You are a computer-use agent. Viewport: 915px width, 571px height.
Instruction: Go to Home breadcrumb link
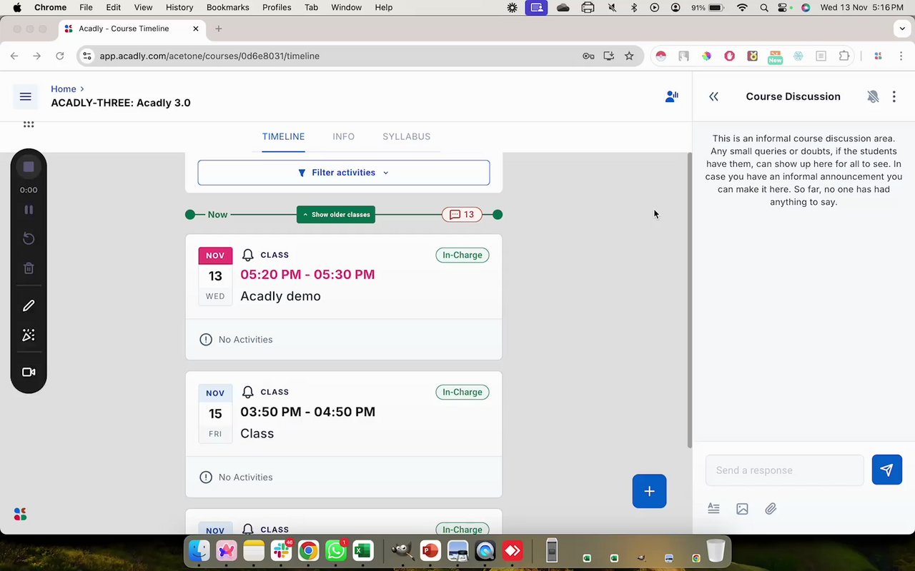tap(64, 89)
